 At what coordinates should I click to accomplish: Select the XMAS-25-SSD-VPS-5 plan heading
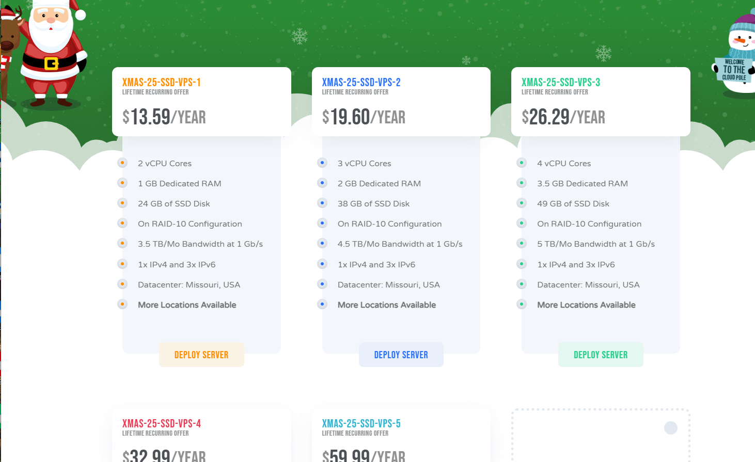coord(361,423)
